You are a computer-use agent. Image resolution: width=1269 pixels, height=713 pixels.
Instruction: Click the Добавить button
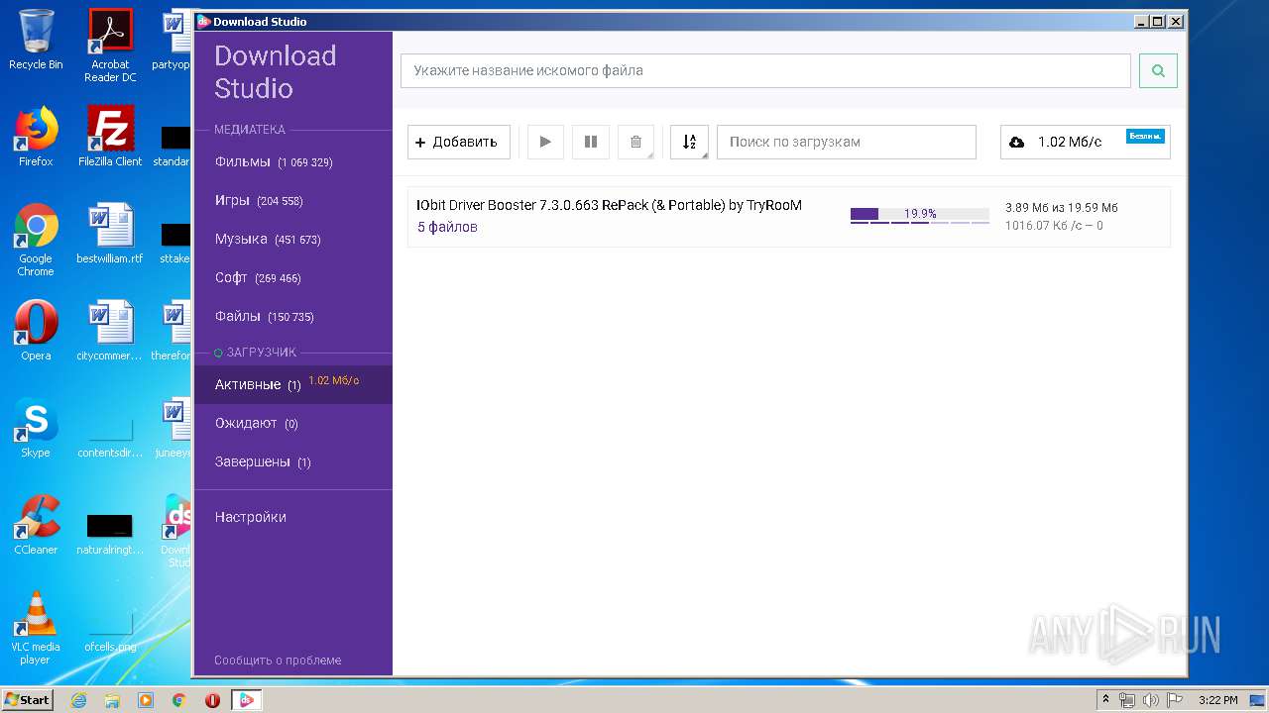coord(458,142)
